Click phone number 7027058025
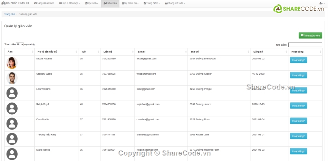This screenshot has height=161, width=328. (x=109, y=74)
